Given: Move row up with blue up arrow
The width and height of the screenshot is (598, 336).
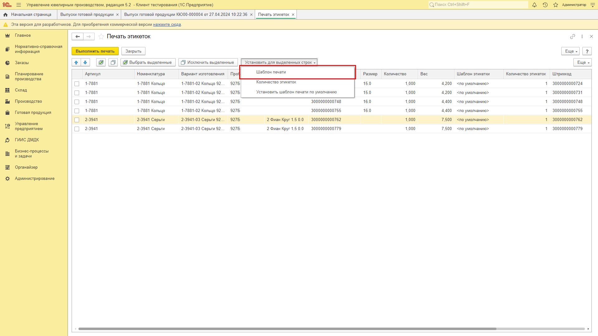Looking at the screenshot, I should 76,63.
